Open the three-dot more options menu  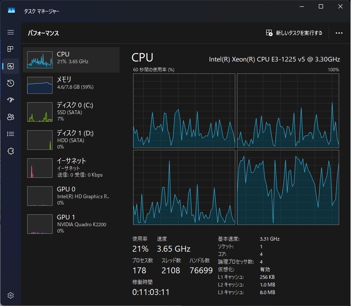click(339, 33)
